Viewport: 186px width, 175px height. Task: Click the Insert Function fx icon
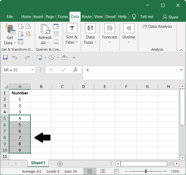[x=75, y=70]
